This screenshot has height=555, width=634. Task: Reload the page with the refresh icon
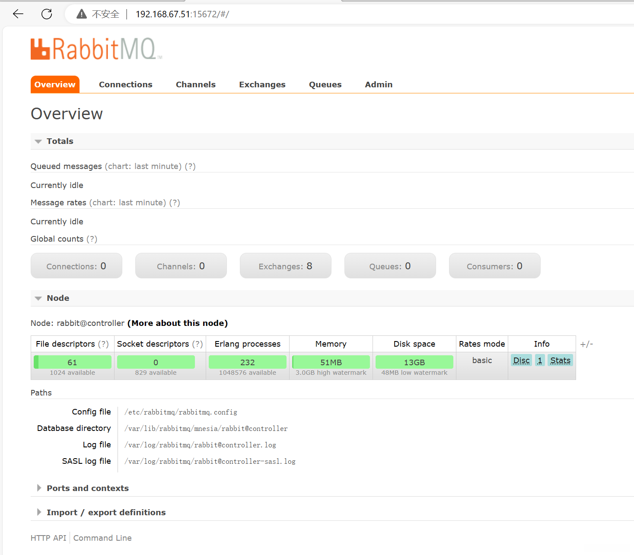pyautogui.click(x=47, y=14)
